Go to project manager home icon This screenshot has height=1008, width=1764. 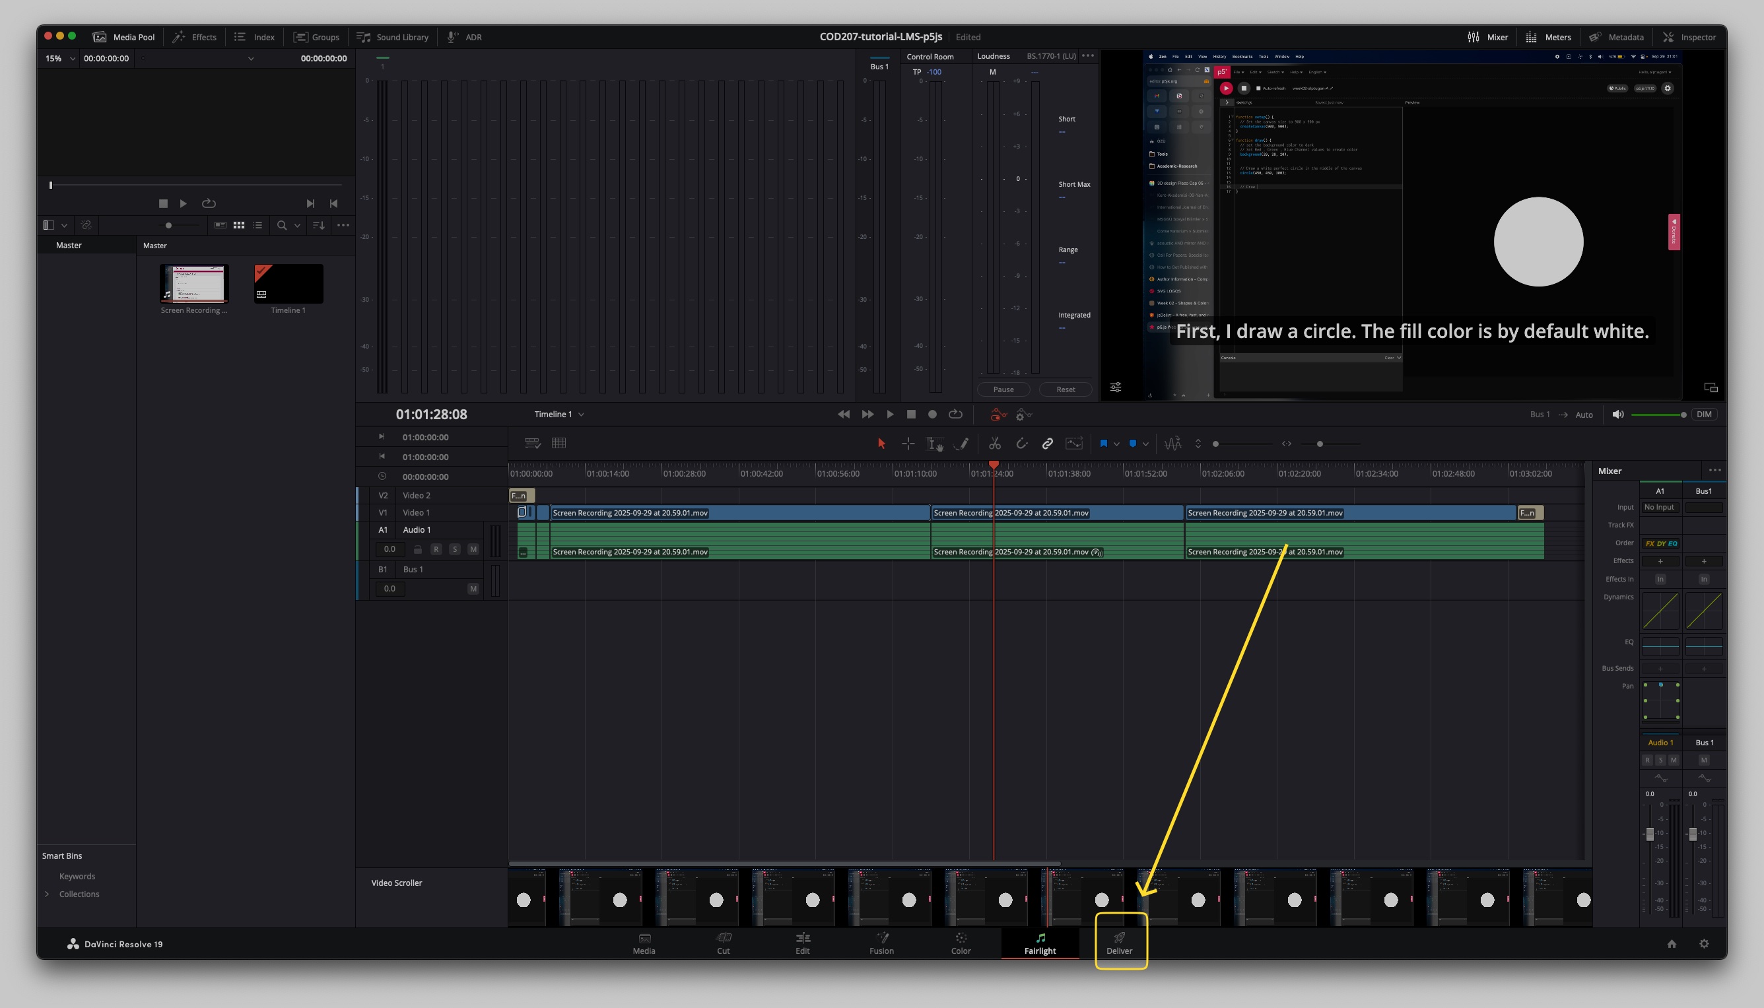click(x=1671, y=943)
